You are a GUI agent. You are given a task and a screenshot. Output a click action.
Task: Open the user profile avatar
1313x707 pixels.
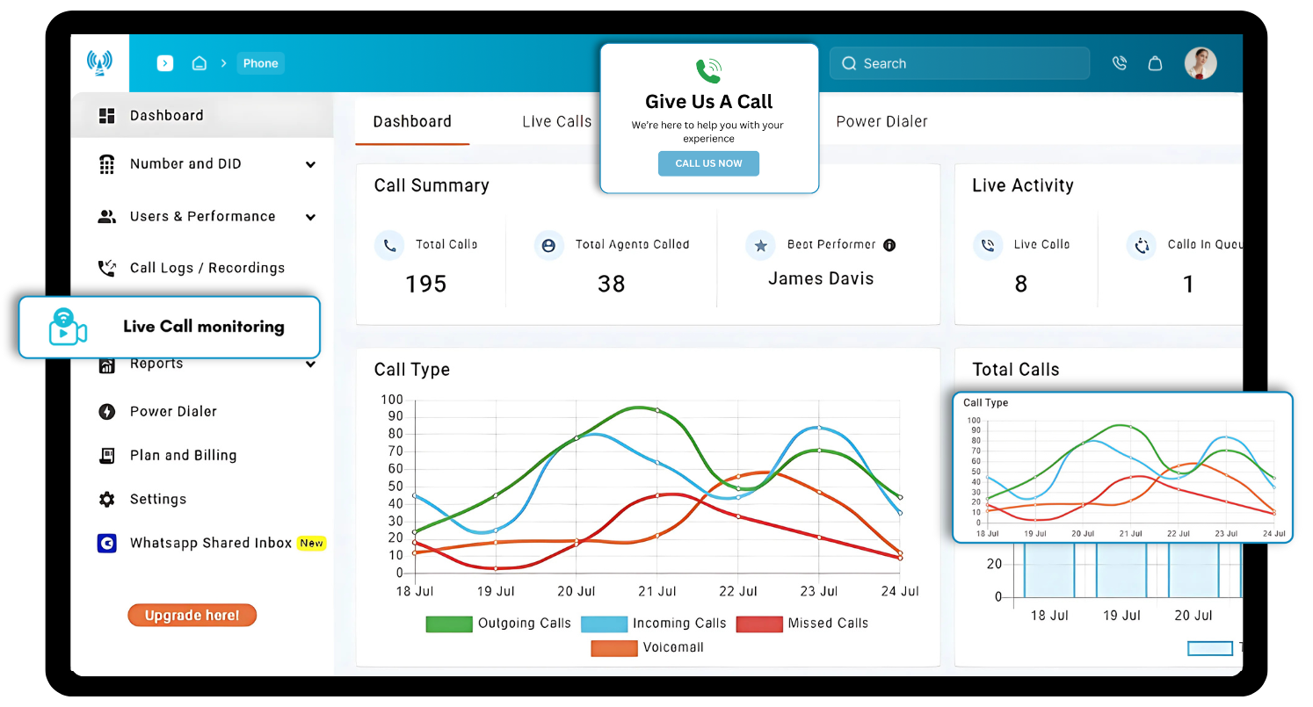[x=1200, y=63]
